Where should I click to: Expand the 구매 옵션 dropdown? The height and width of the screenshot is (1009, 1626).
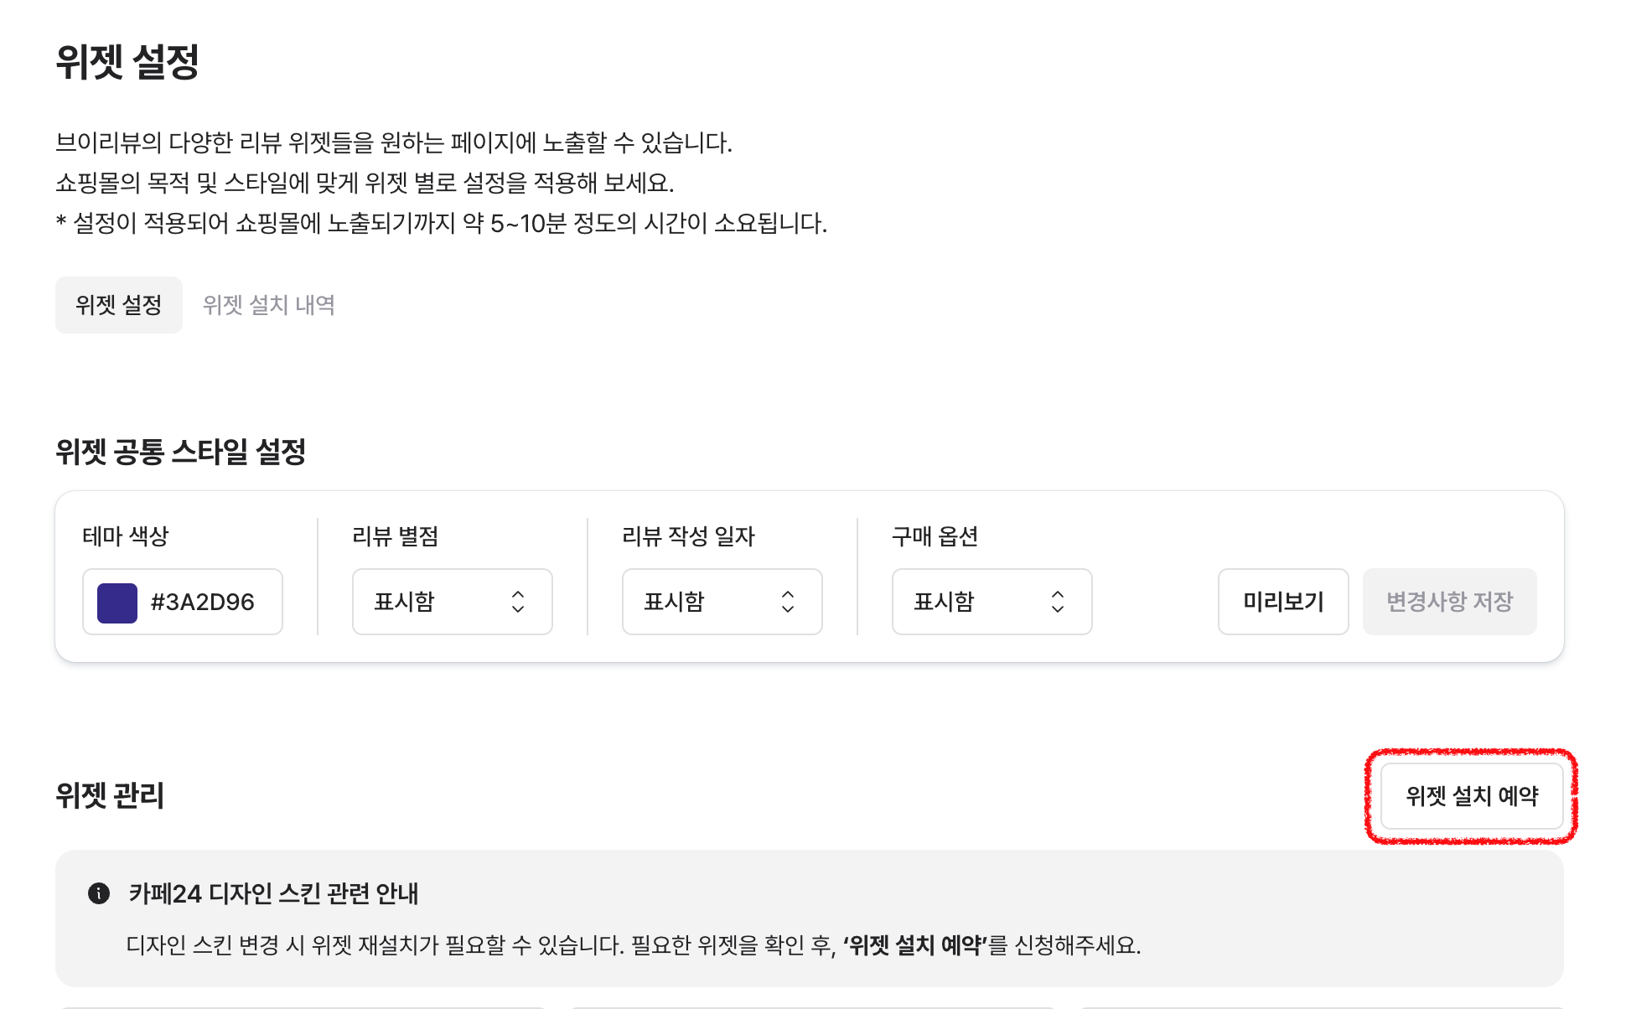(x=992, y=602)
